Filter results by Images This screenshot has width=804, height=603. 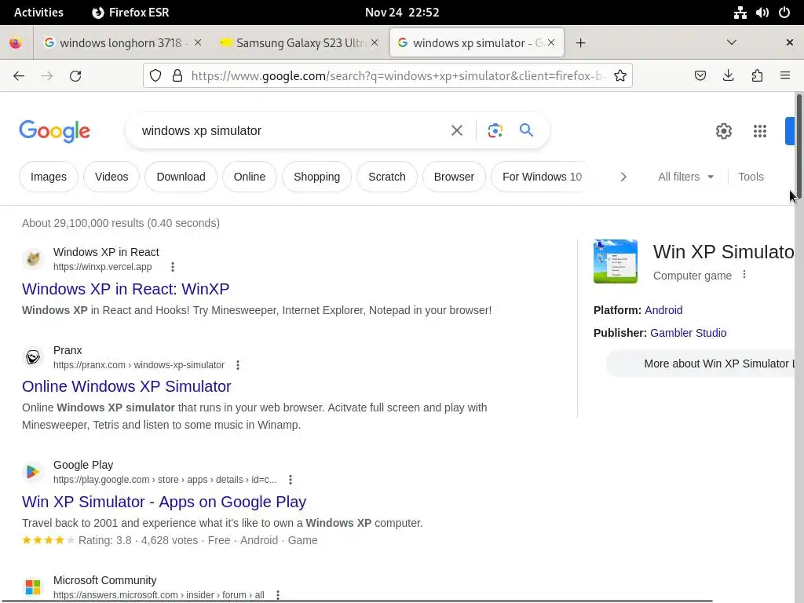[x=49, y=177]
